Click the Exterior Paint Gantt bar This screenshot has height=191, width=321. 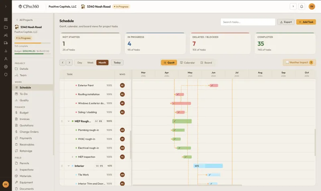214,85
